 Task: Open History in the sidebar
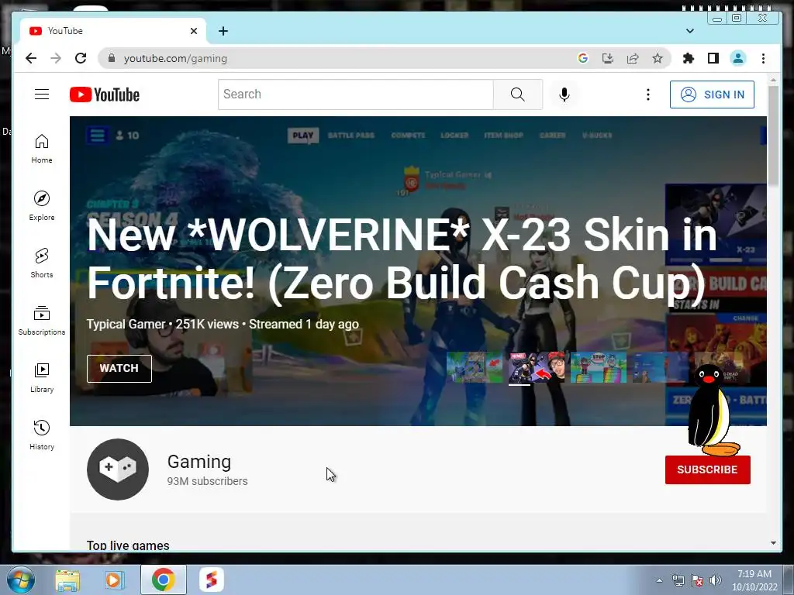42,435
